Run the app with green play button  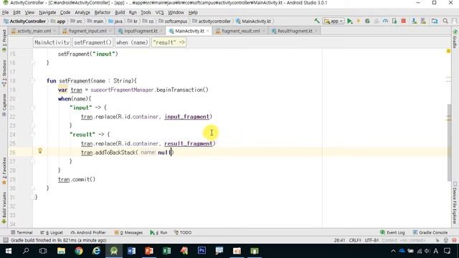coord(349,21)
